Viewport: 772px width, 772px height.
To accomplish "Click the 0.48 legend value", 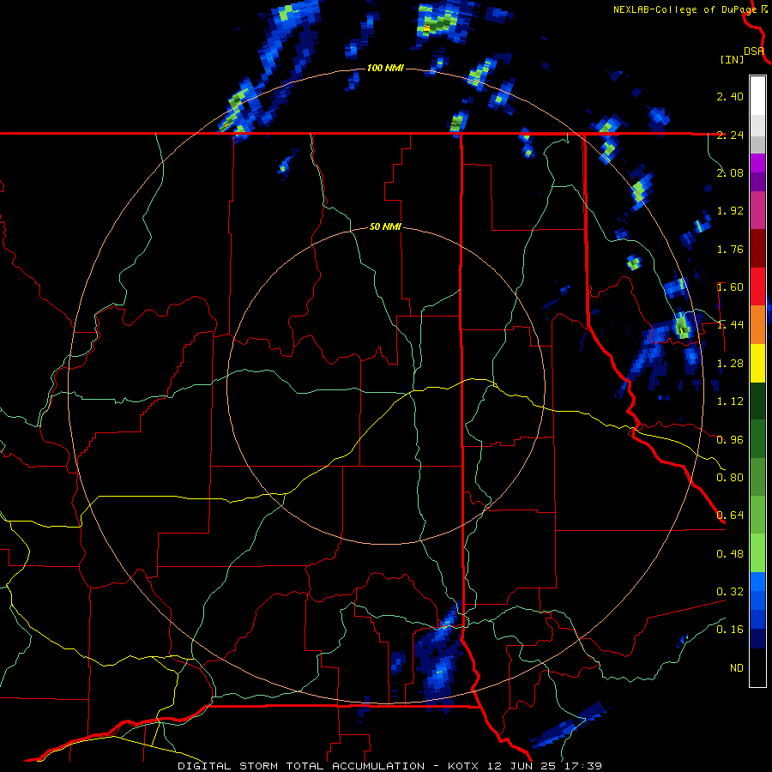I will [730, 554].
